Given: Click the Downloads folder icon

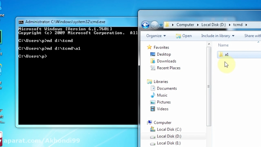Looking at the screenshot, I should (x=153, y=61).
